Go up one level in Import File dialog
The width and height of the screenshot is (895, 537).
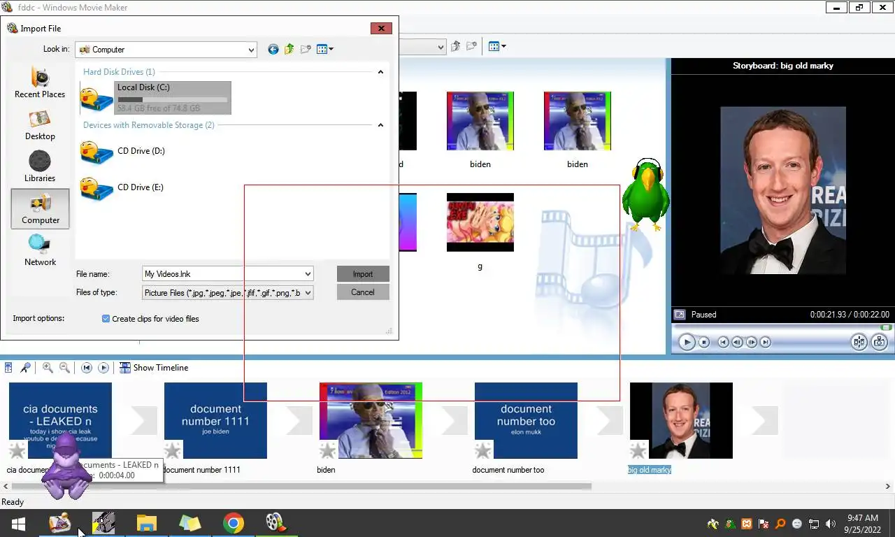pyautogui.click(x=289, y=50)
